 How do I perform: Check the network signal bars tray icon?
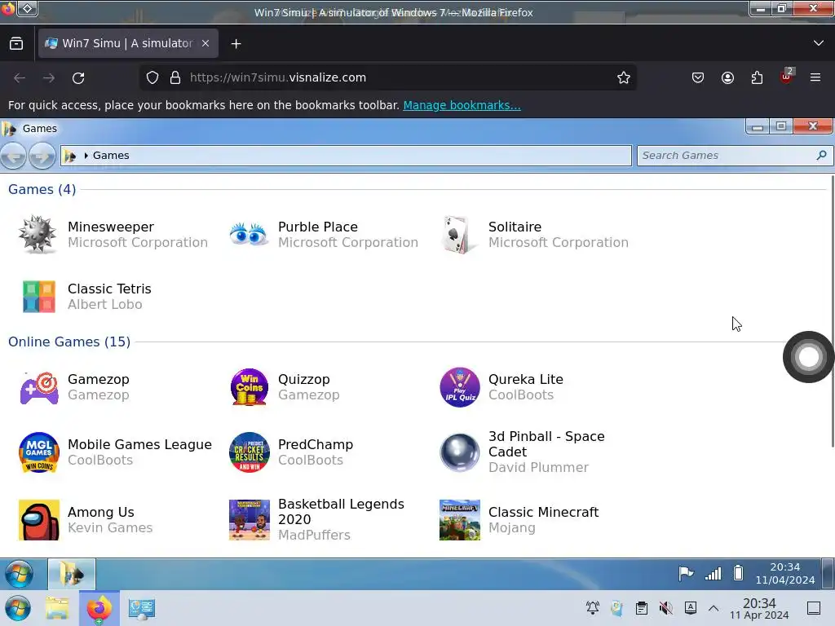(x=713, y=573)
